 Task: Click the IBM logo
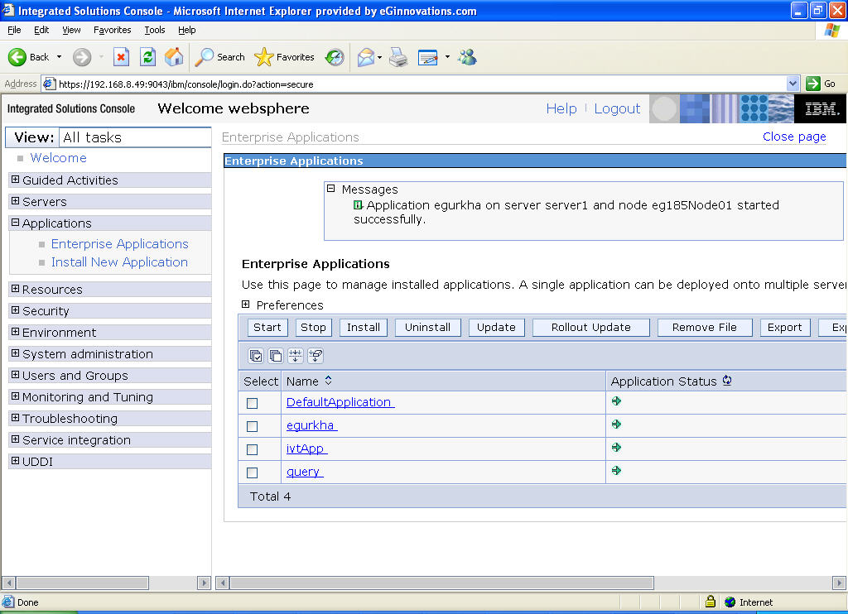click(x=821, y=108)
